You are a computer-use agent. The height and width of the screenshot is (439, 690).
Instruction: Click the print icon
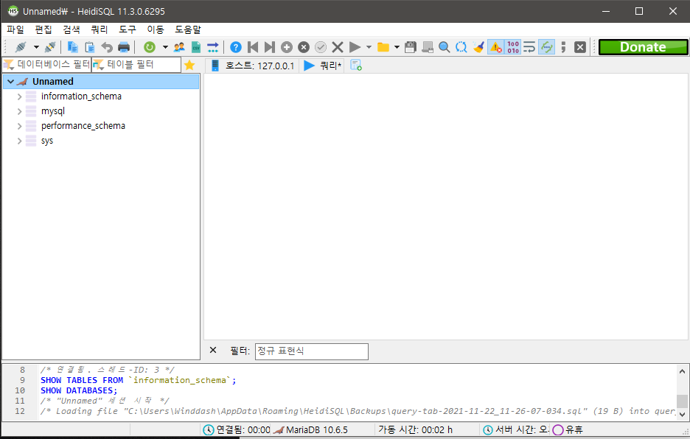click(x=124, y=47)
